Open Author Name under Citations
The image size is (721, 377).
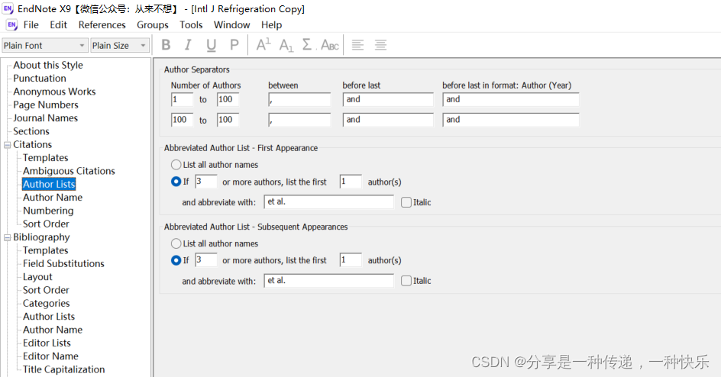point(53,198)
